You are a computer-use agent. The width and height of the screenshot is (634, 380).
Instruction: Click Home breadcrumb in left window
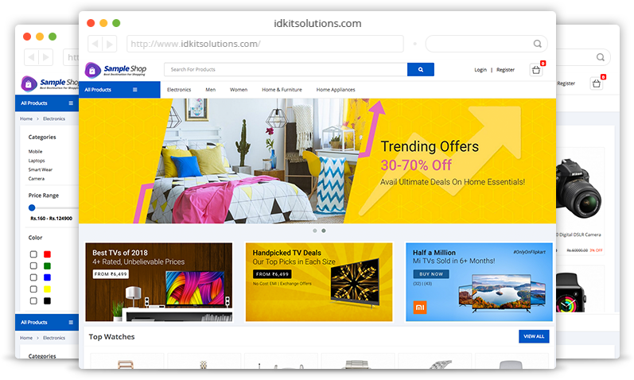click(26, 119)
